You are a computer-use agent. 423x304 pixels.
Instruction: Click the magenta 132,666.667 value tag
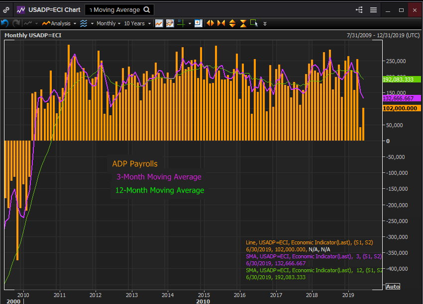click(x=402, y=98)
